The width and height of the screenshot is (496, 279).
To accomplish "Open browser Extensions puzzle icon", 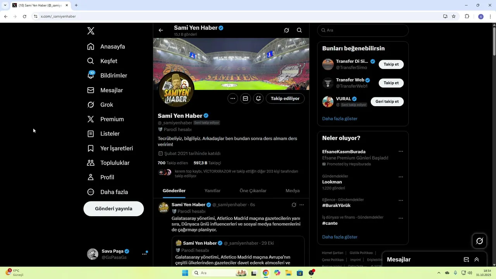I will tap(467, 16).
